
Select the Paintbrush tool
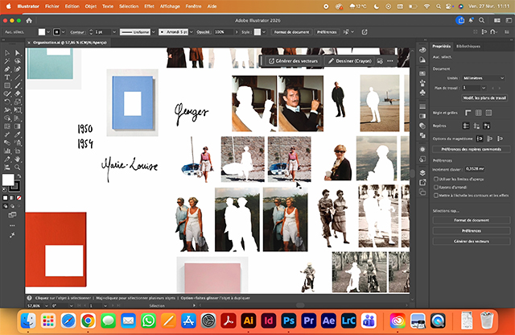point(18,85)
